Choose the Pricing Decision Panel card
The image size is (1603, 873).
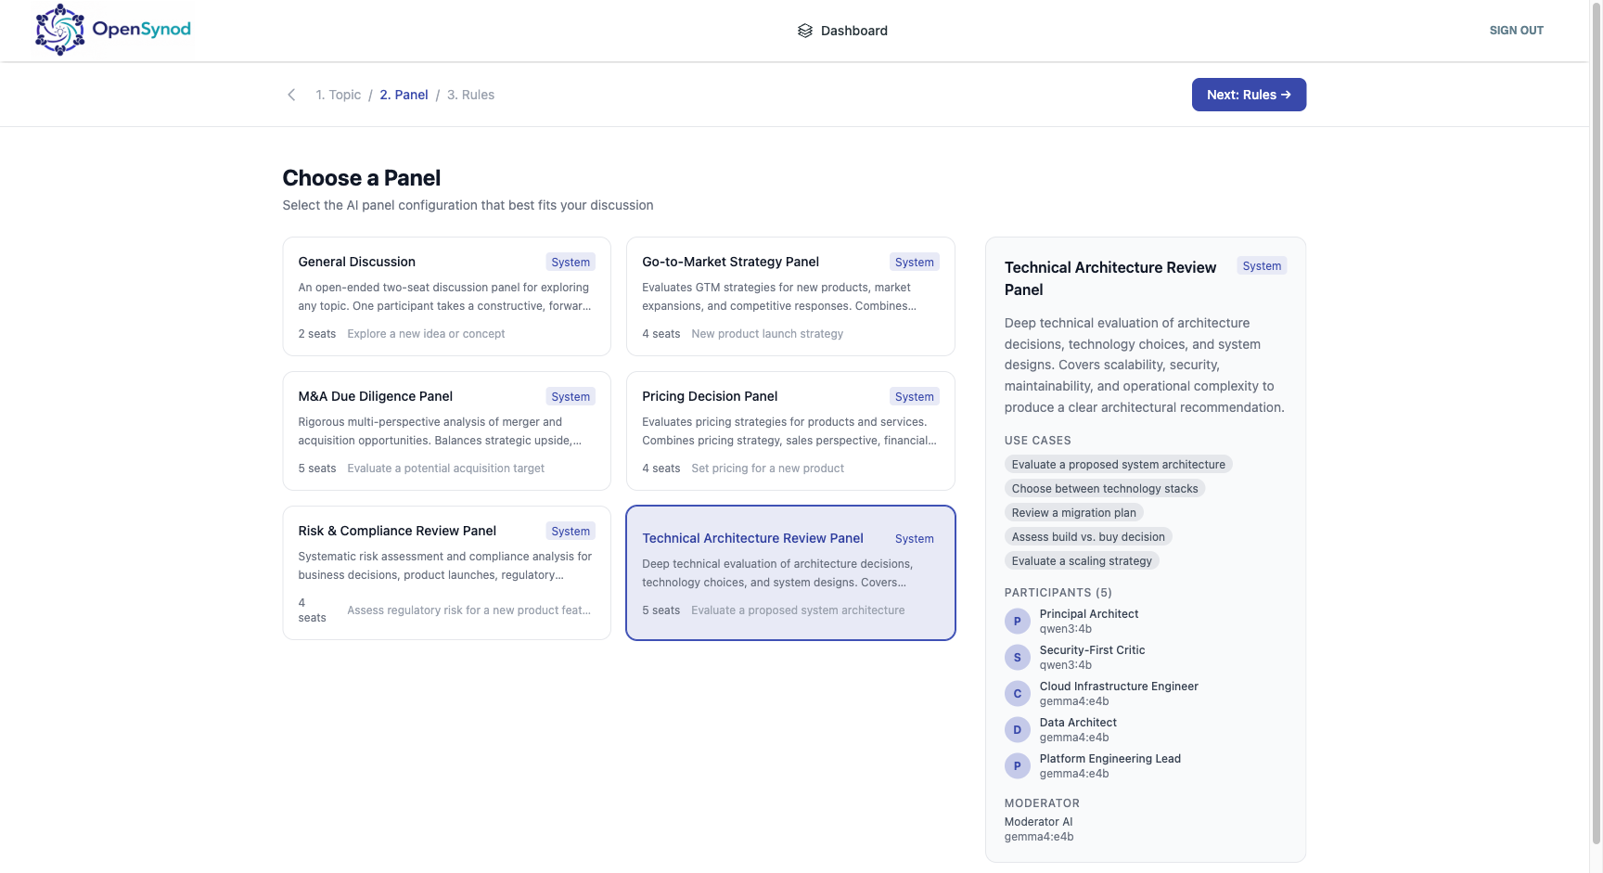tap(790, 430)
